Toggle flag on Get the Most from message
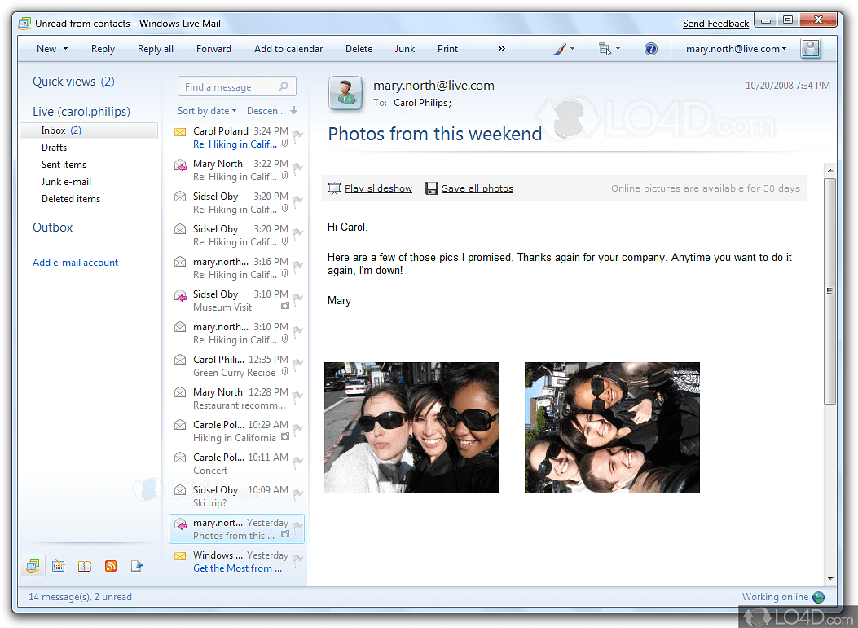This screenshot has height=628, width=858. (297, 560)
